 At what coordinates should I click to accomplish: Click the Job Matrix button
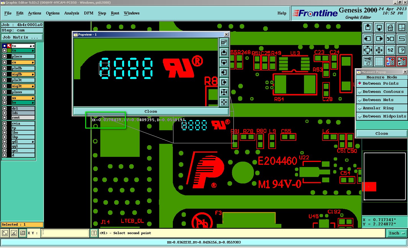[22, 37]
